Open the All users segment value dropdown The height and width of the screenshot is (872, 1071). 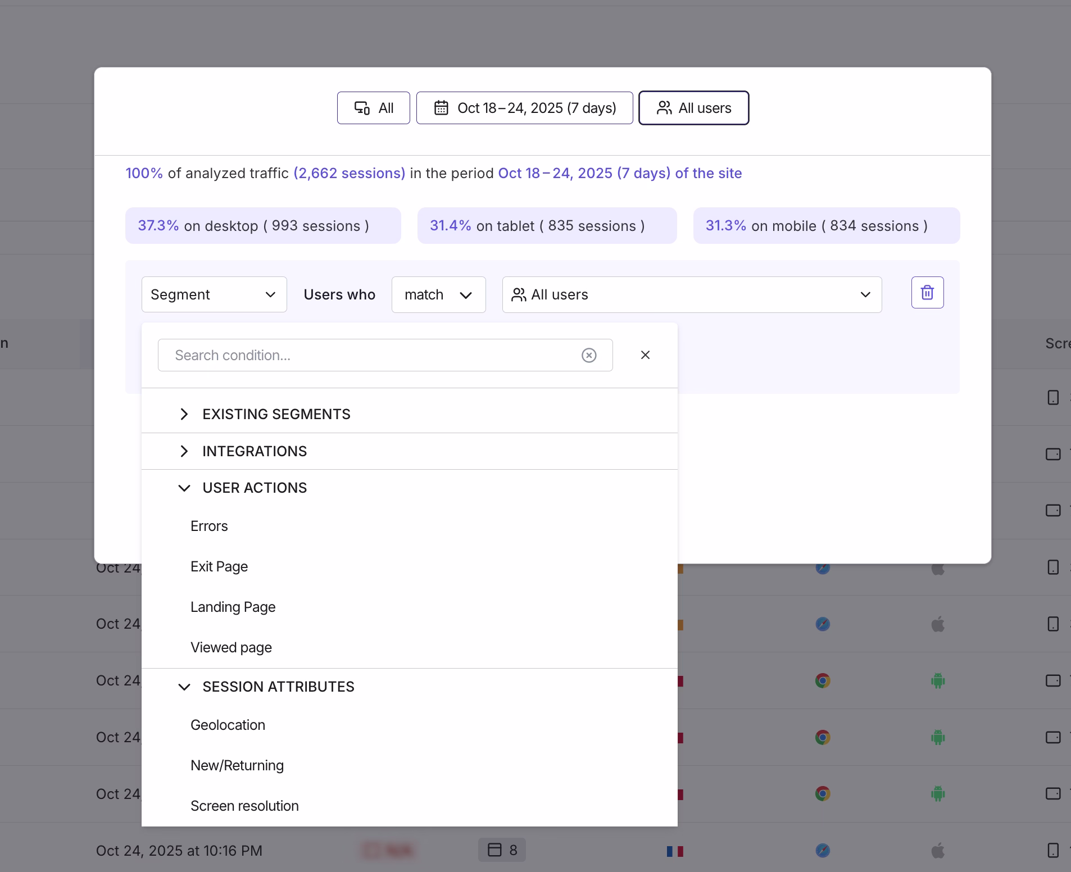click(x=690, y=294)
